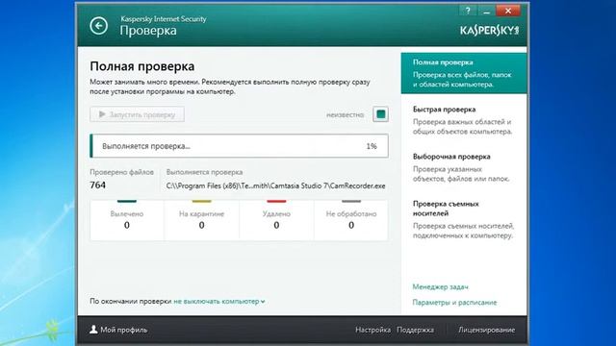Open the Мой профиль link

[124, 330]
